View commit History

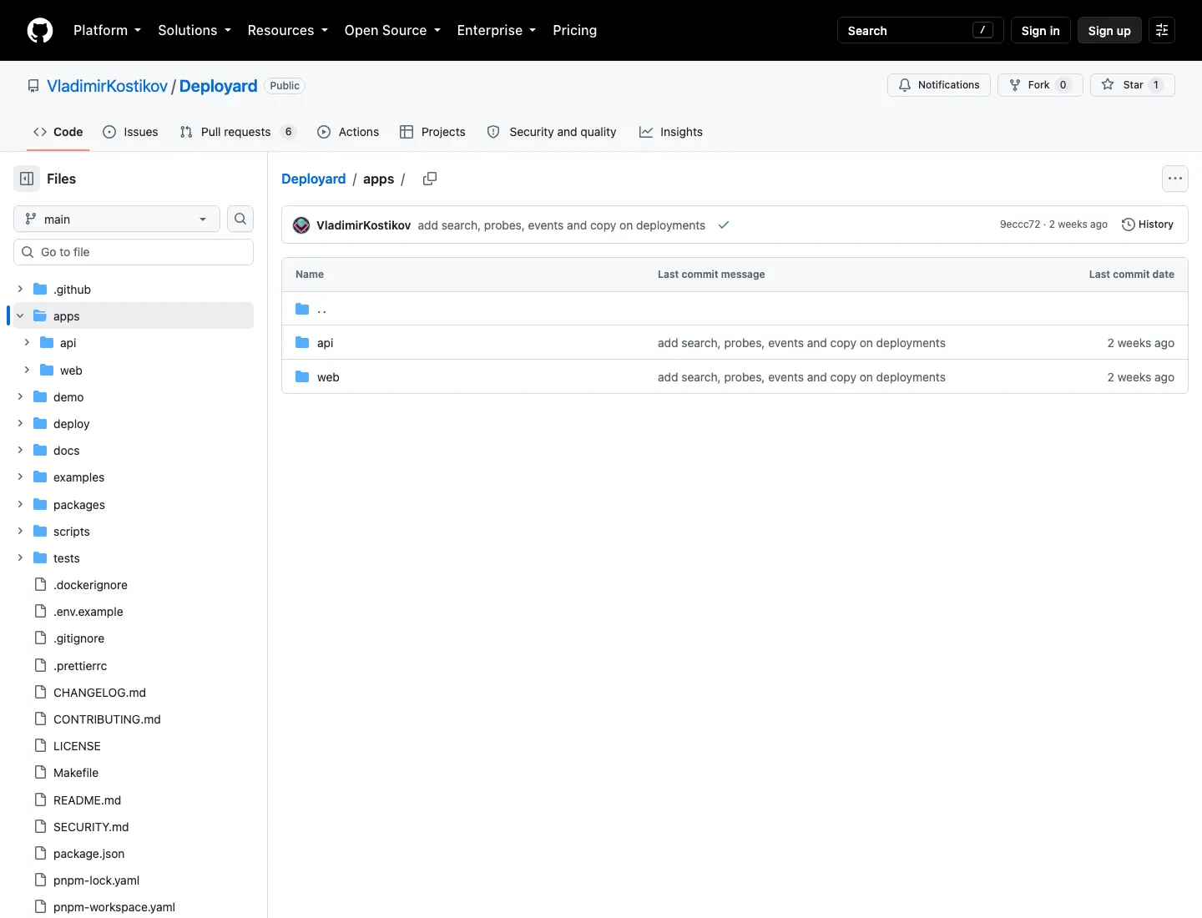(1148, 224)
